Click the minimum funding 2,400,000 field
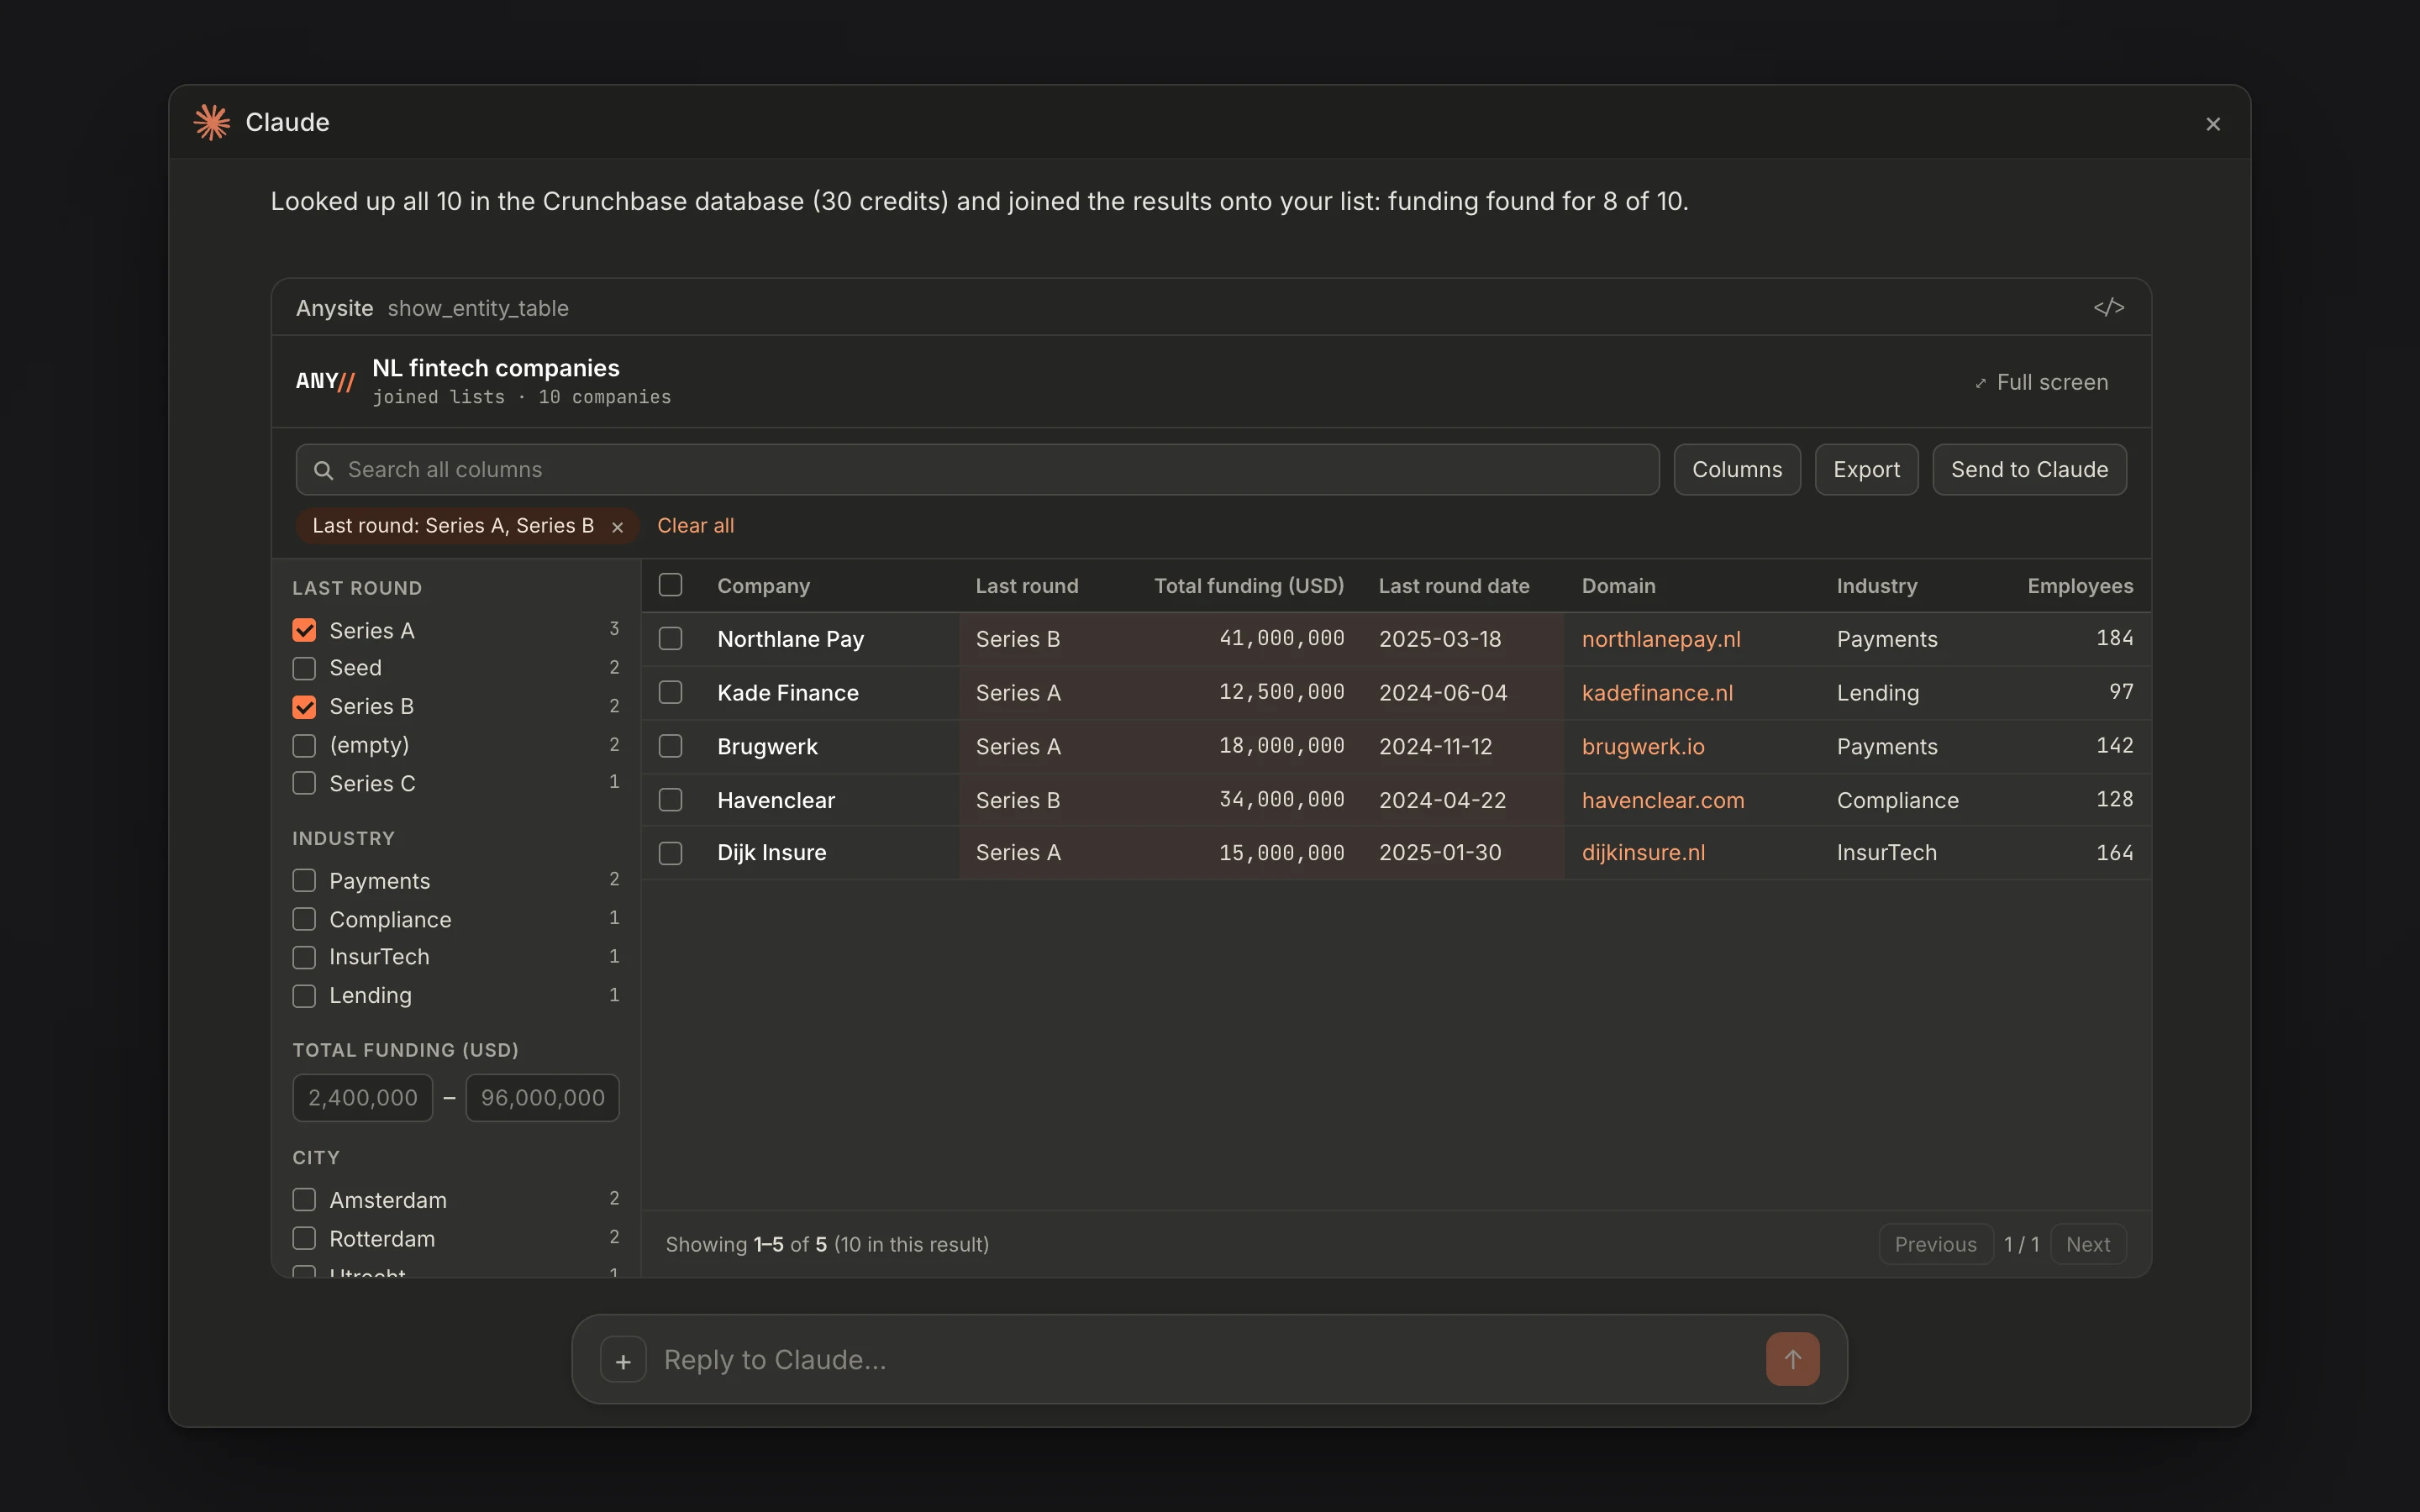Image resolution: width=2420 pixels, height=1512 pixels. pyautogui.click(x=362, y=1098)
